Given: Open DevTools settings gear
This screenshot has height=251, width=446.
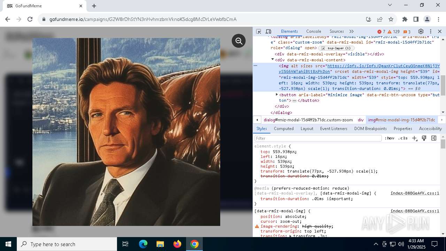Looking at the screenshot, I should click(421, 31).
